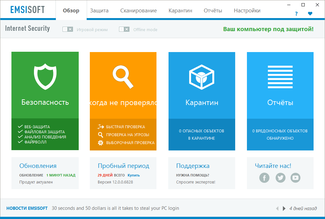Click the 'НУЖНА ПОМОЩЬ?' text
Image resolution: width=325 pixels, height=219 pixels.
pos(193,175)
